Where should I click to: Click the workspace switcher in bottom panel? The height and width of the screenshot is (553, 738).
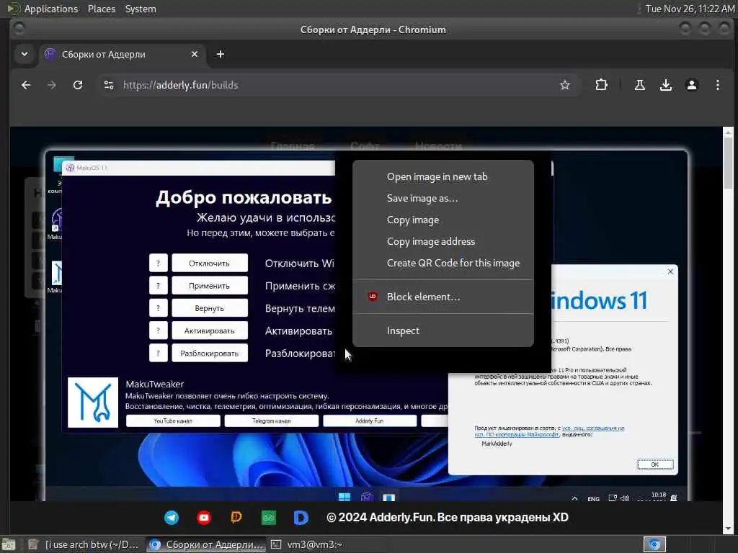[654, 544]
